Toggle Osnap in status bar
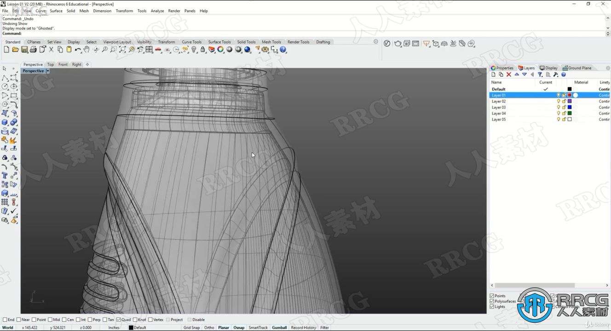Screen dimensions: 611x331 pos(239,327)
